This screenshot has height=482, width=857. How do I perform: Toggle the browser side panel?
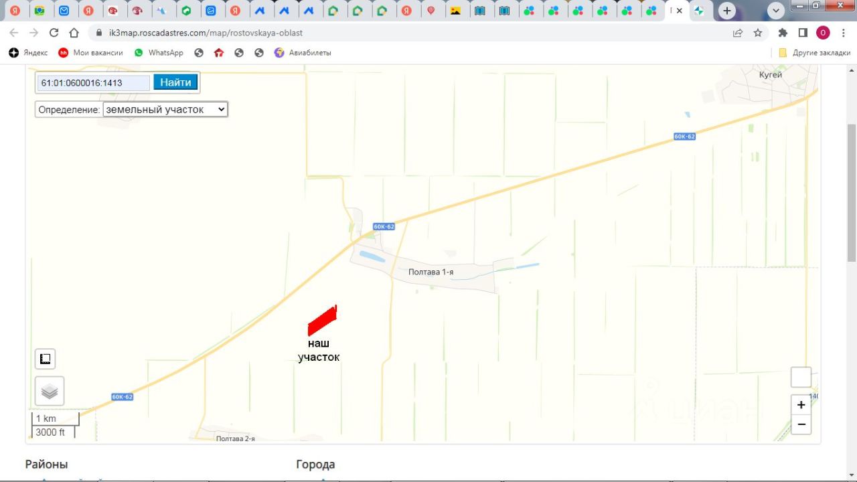[803, 32]
